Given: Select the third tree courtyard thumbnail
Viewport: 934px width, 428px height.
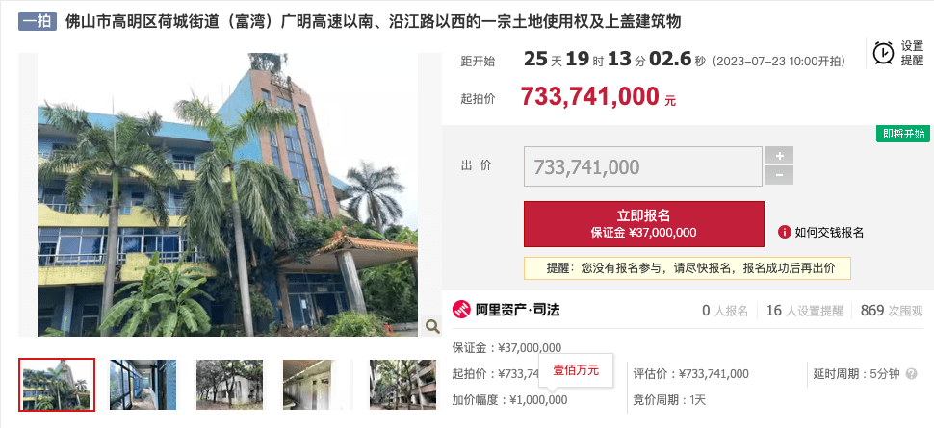Looking at the screenshot, I should tap(229, 385).
